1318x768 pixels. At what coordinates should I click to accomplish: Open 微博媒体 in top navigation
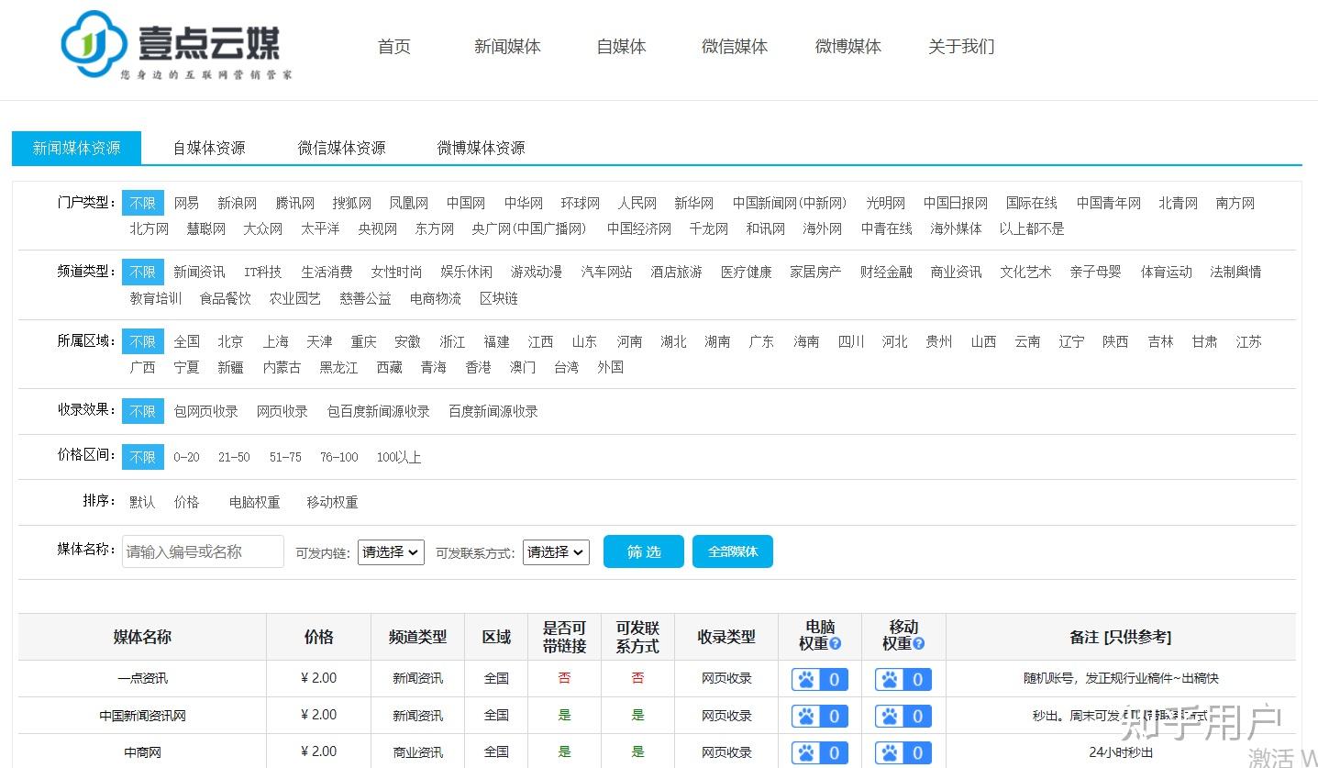coord(848,47)
